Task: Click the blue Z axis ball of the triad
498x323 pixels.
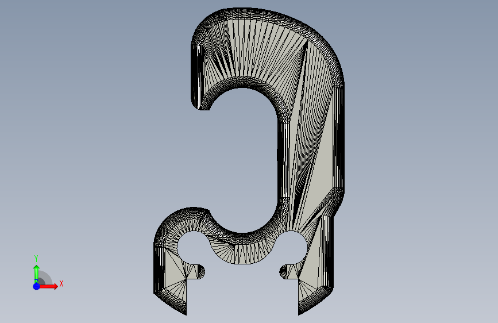Action: [37, 286]
